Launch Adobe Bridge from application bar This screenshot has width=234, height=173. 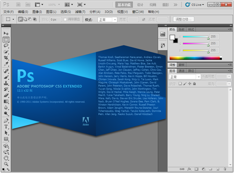click(18, 5)
